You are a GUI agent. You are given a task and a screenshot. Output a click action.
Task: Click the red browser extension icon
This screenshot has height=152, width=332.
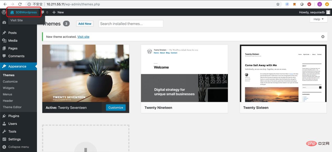click(x=309, y=4)
